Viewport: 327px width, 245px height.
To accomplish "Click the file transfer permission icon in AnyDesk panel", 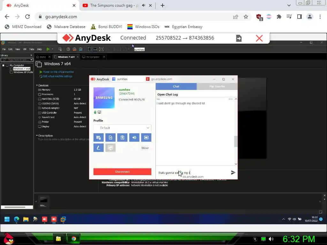I will coord(110,137).
